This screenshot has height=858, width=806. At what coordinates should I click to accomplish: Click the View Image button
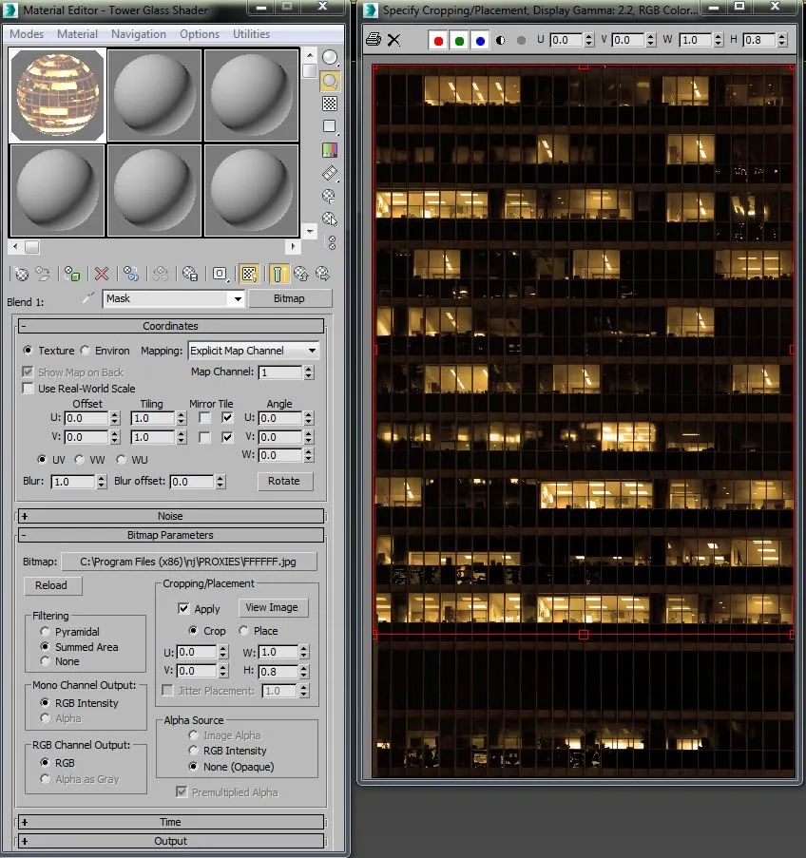(x=272, y=608)
